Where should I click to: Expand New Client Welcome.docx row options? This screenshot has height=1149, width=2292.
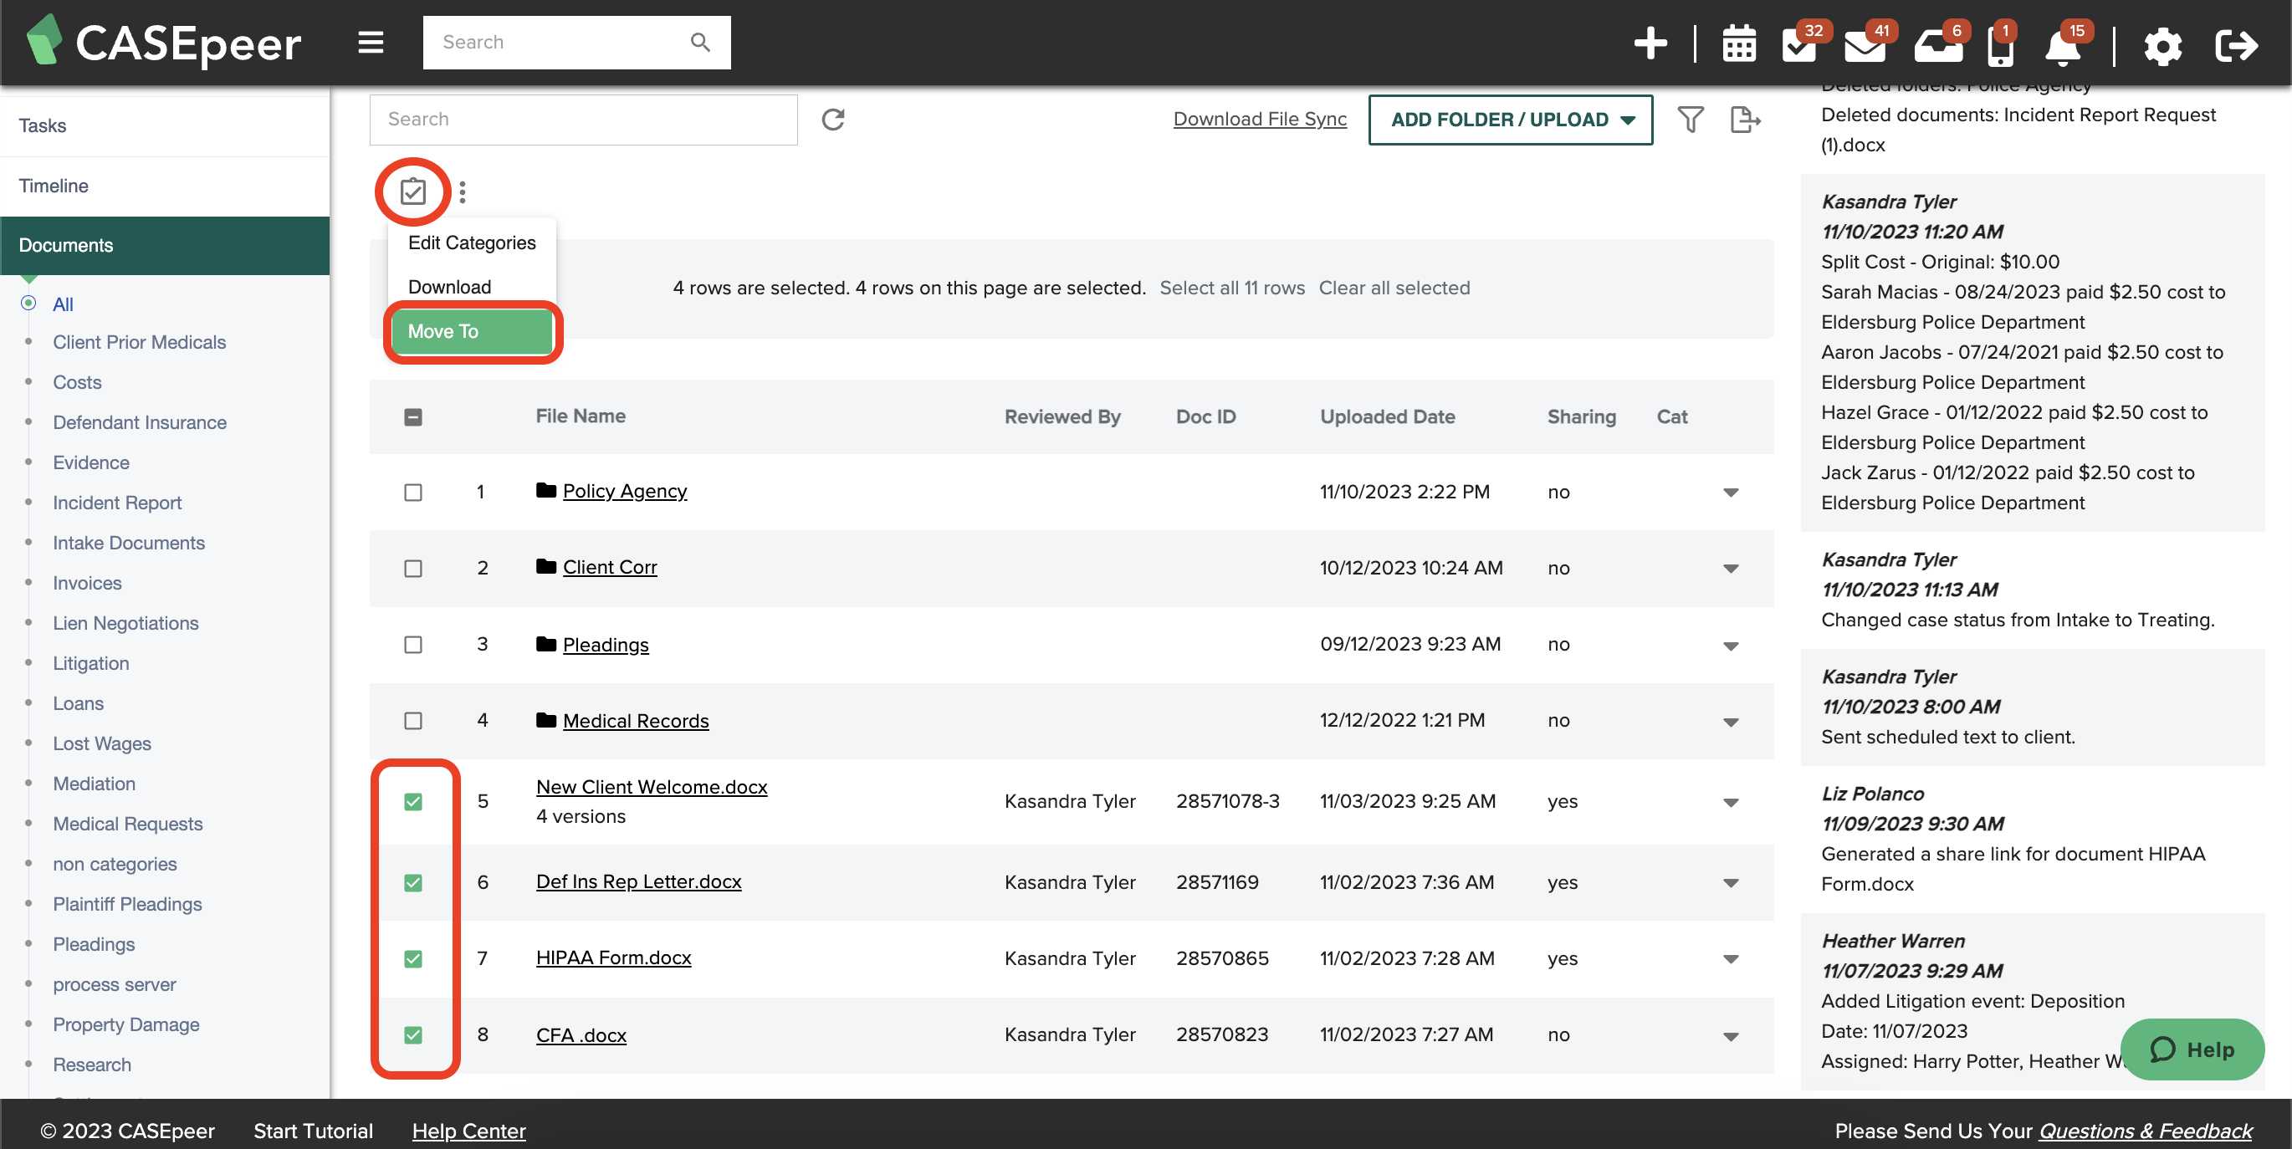1731,803
